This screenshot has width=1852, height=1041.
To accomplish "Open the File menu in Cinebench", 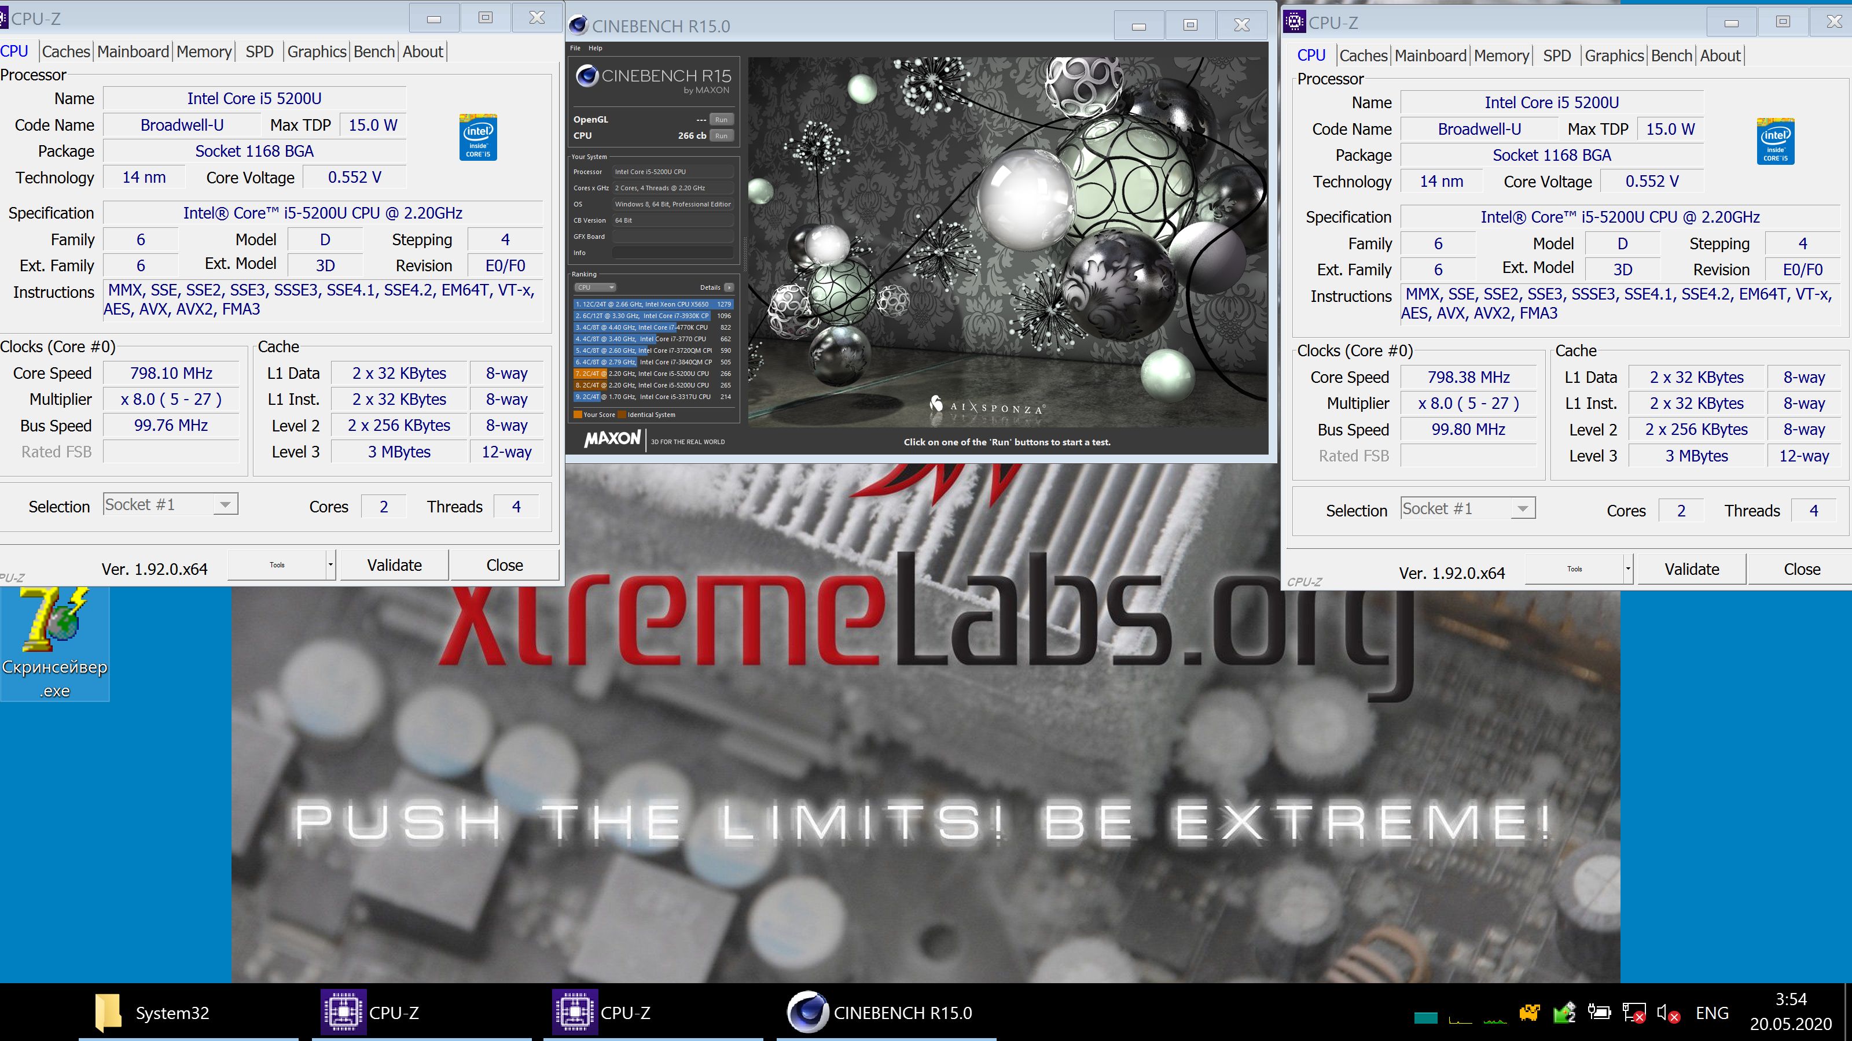I will click(575, 48).
